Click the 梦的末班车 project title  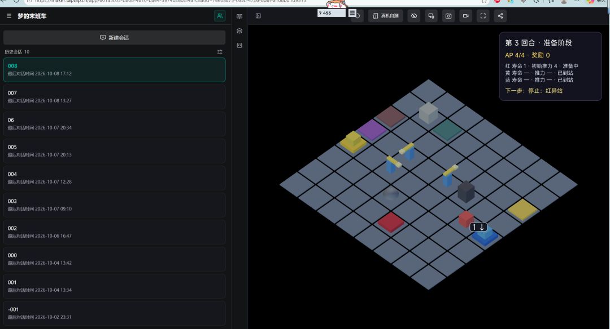[32, 16]
